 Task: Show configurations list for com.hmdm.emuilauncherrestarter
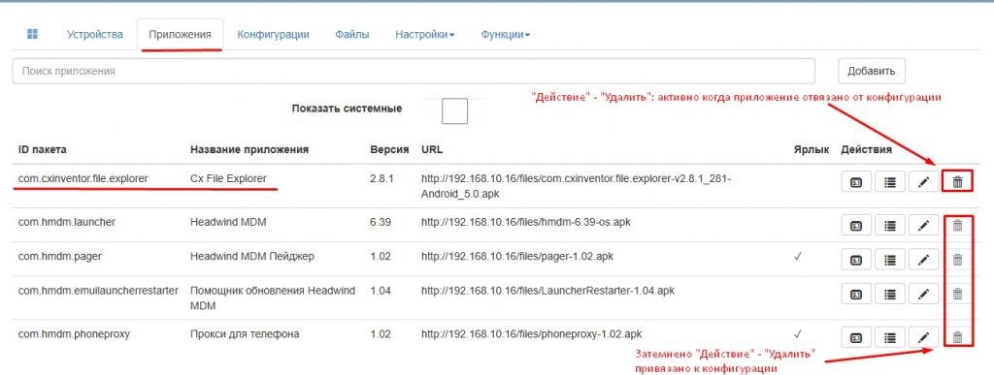[x=890, y=294]
